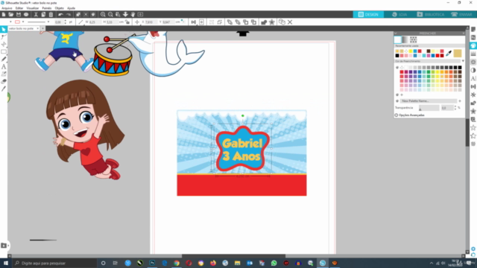Select the arrow Select tool
This screenshot has height=268, width=477.
(4, 30)
